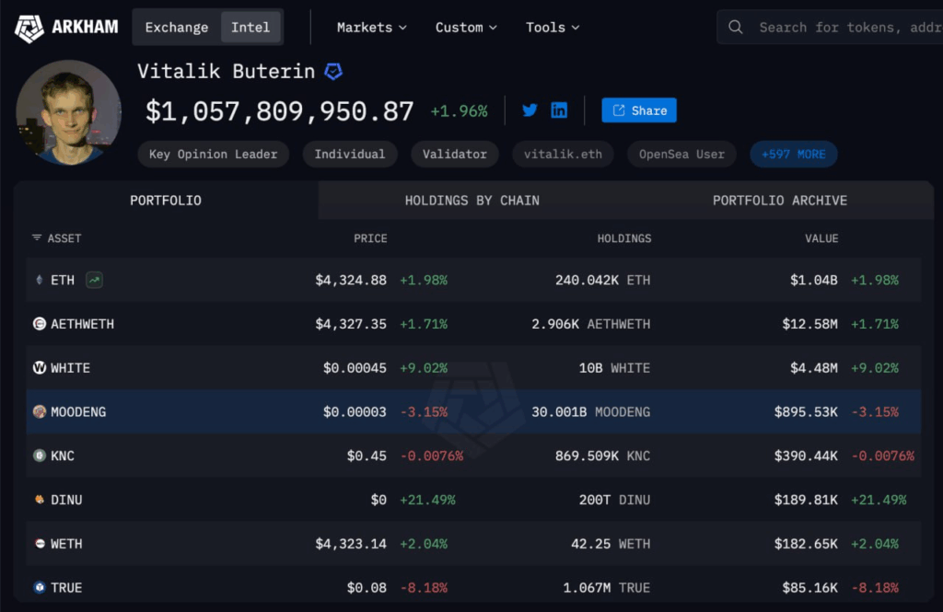Click the DINU token icon
The height and width of the screenshot is (612, 943).
pos(39,500)
